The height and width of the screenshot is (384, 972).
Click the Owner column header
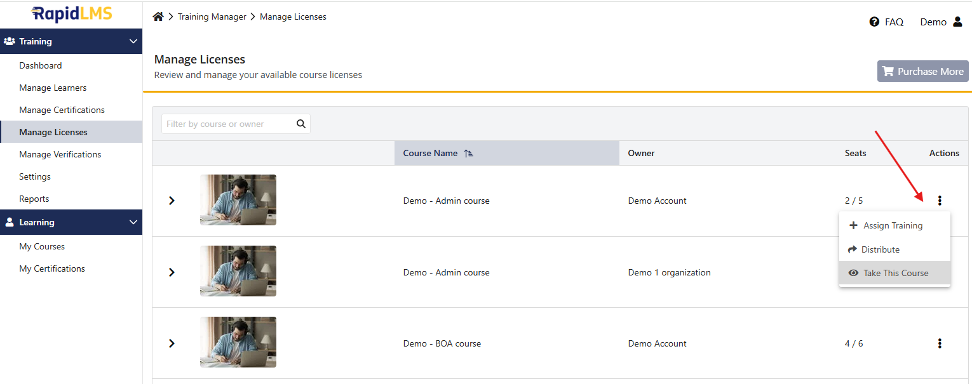(641, 153)
